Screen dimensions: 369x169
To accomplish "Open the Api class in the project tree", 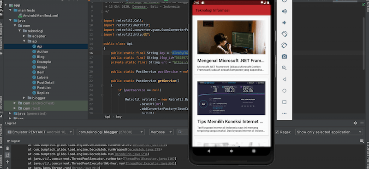I will pyautogui.click(x=40, y=46).
